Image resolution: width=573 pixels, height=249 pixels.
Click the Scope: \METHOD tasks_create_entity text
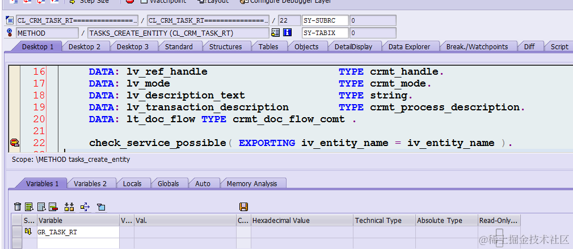(x=71, y=160)
